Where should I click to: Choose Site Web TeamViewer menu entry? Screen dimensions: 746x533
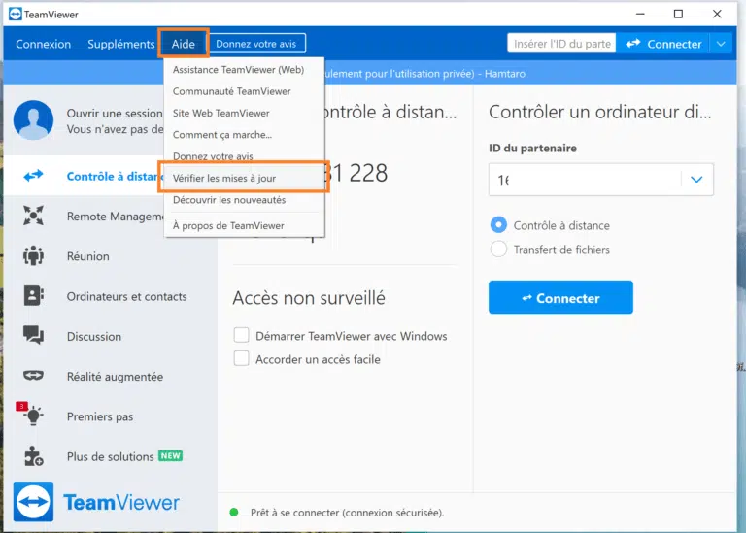click(244, 114)
